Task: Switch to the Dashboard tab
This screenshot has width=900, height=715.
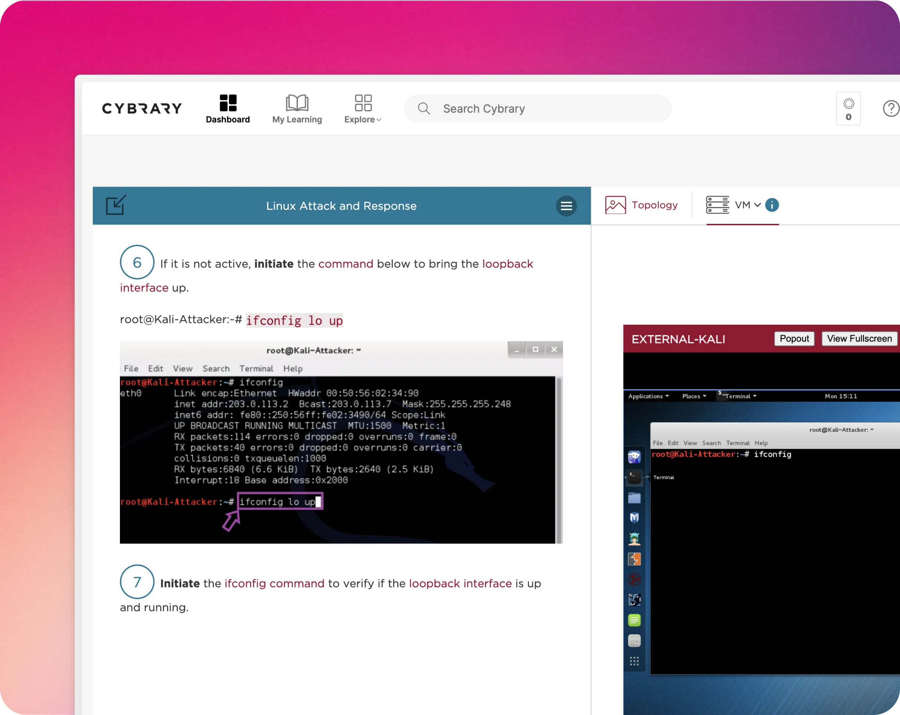Action: tap(228, 108)
